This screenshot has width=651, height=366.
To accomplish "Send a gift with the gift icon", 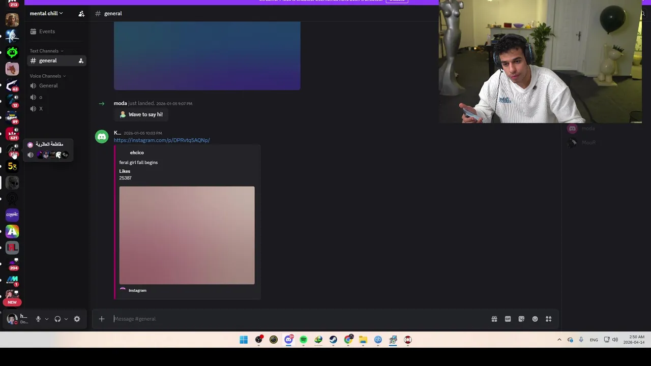I will [494, 319].
